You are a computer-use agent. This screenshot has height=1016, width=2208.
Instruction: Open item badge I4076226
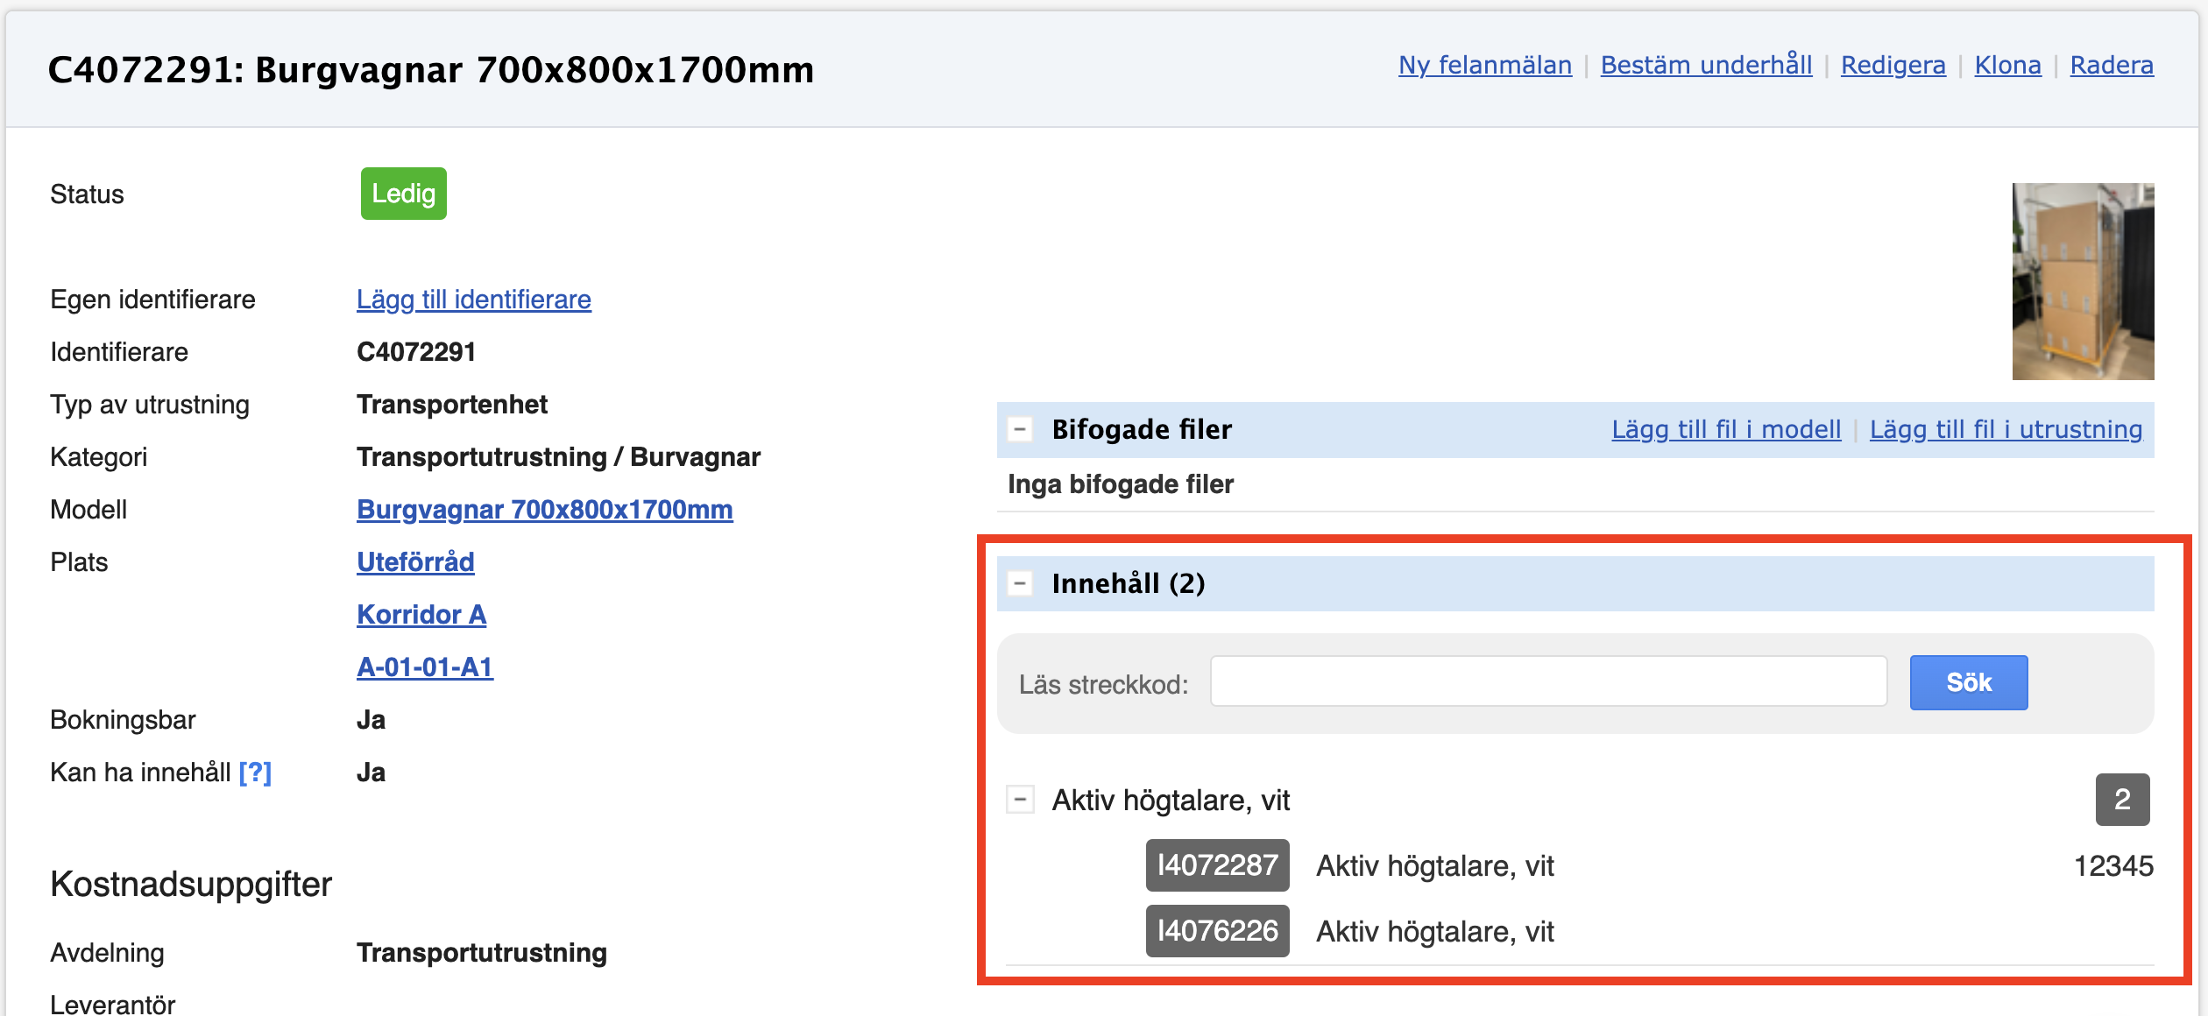1217,931
